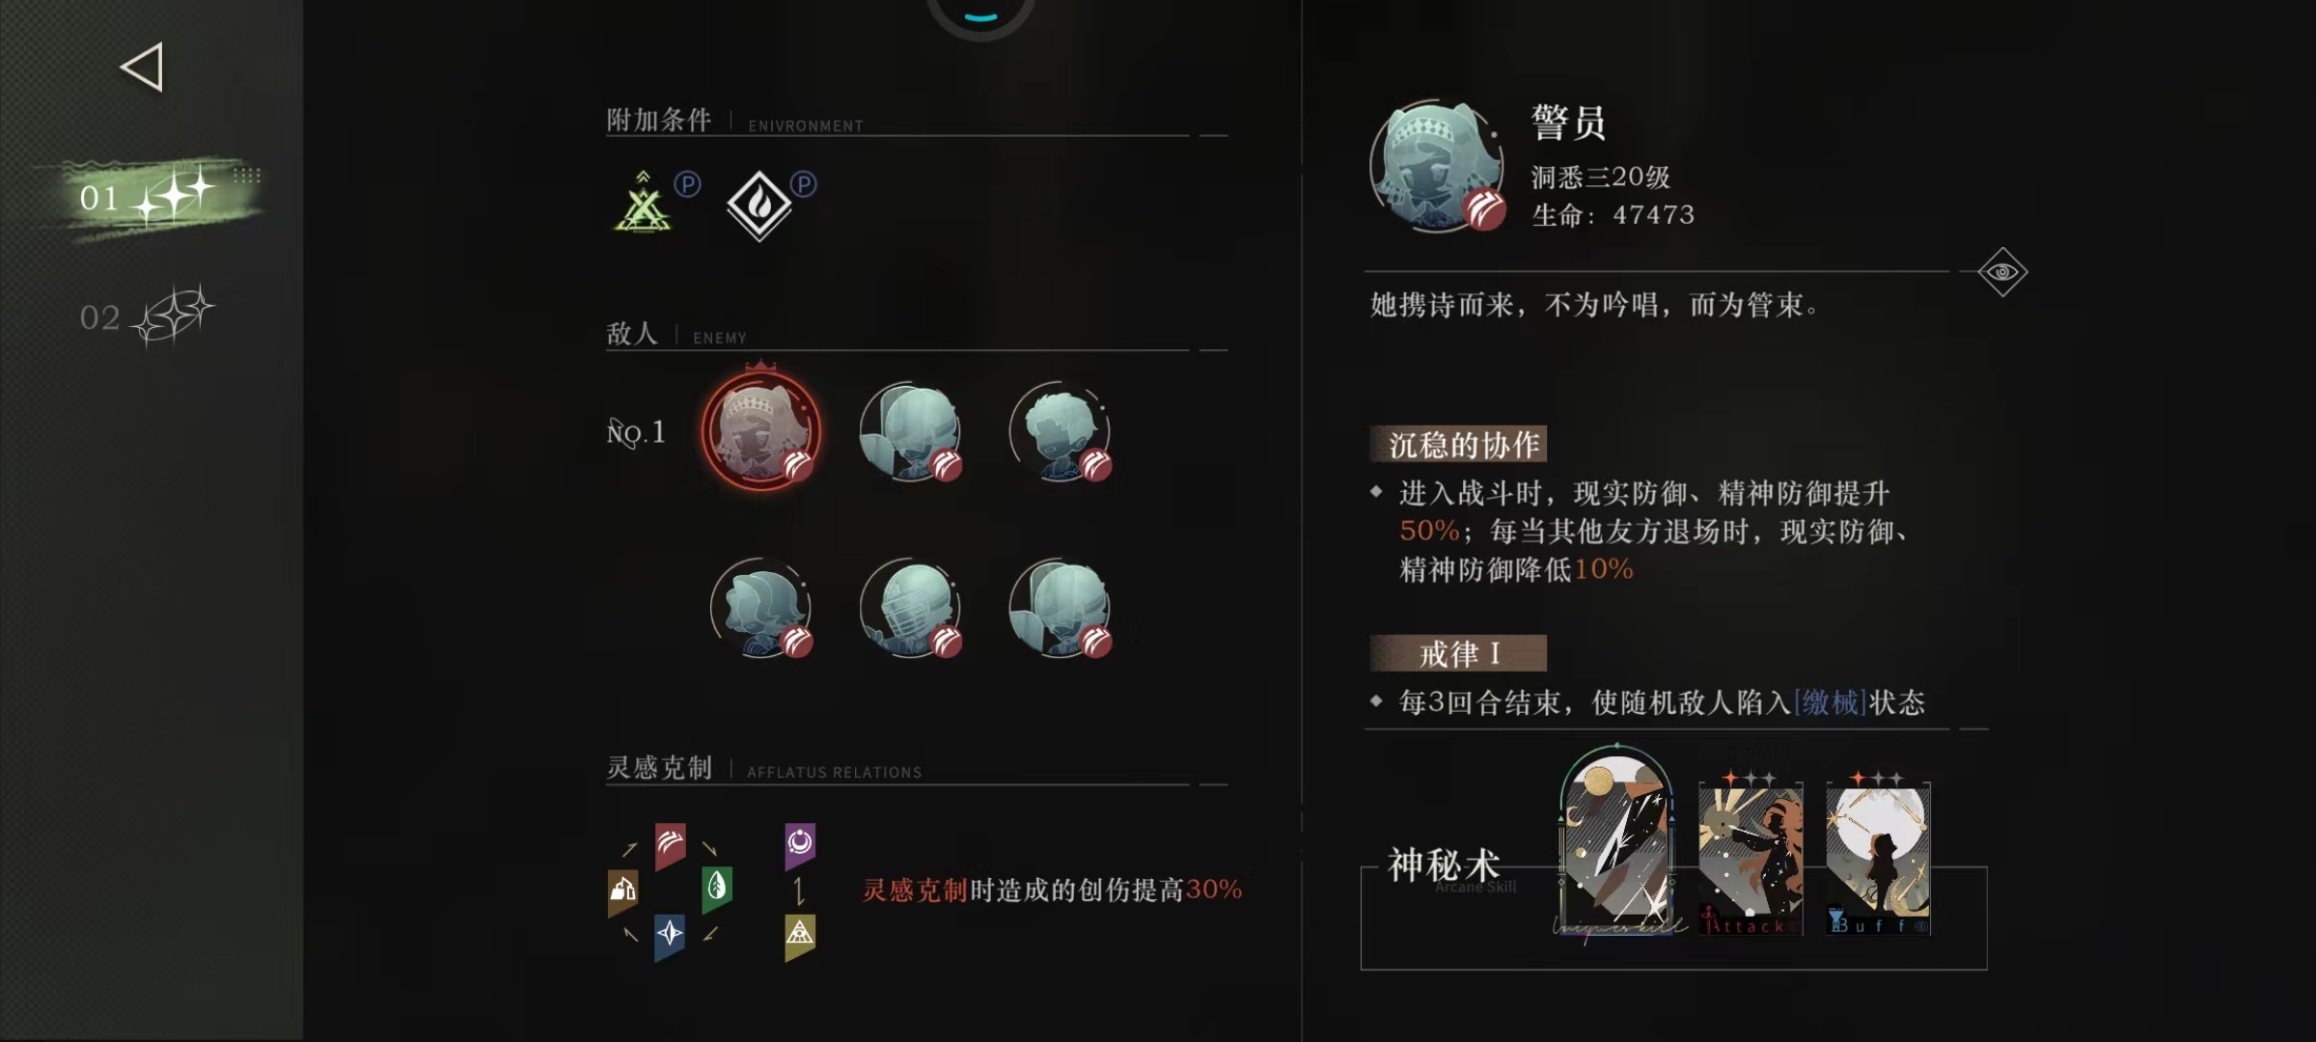
Task: Click the red Beast afflatus icon
Action: pos(671,846)
